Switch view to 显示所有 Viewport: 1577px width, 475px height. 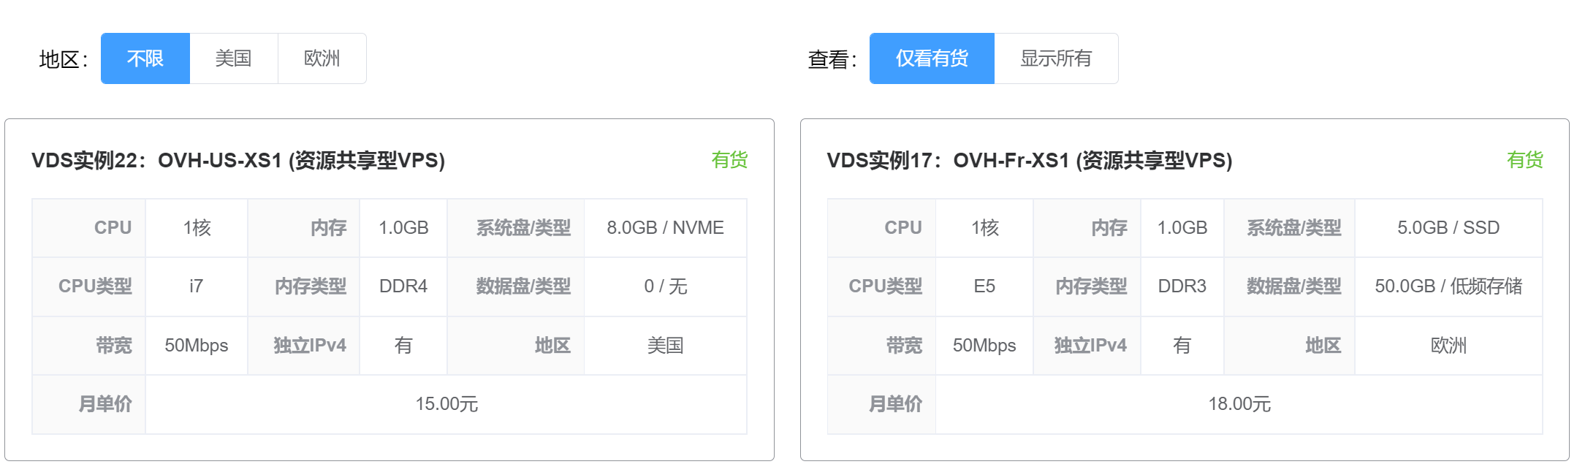(x=1056, y=58)
